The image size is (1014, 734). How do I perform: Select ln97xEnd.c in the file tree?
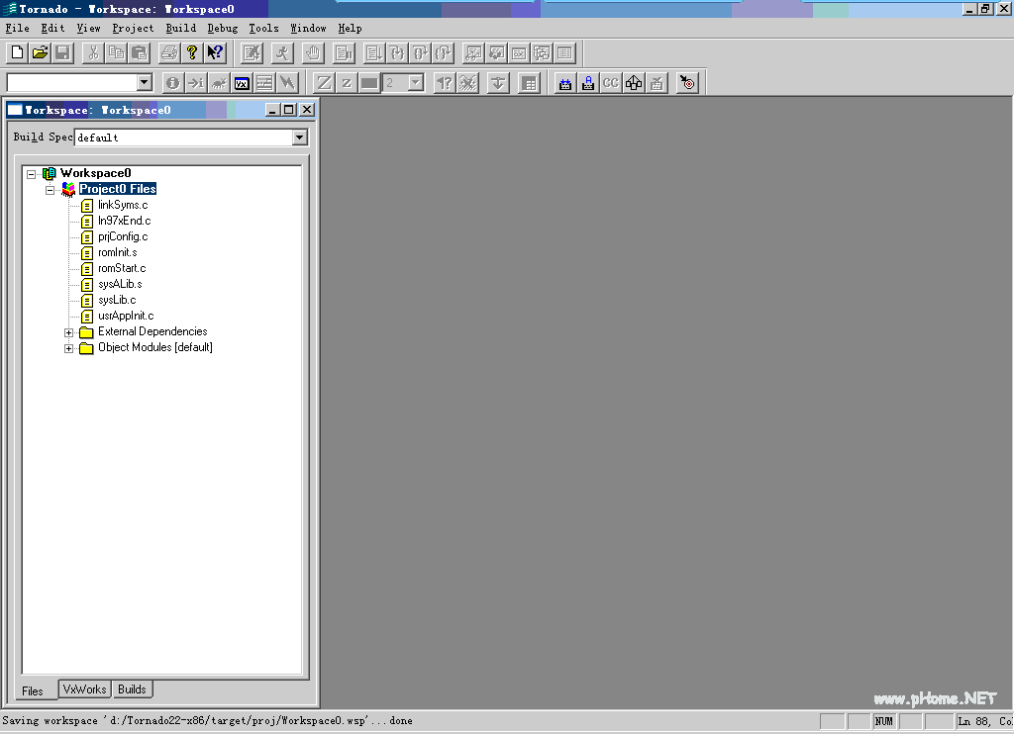[x=124, y=221]
